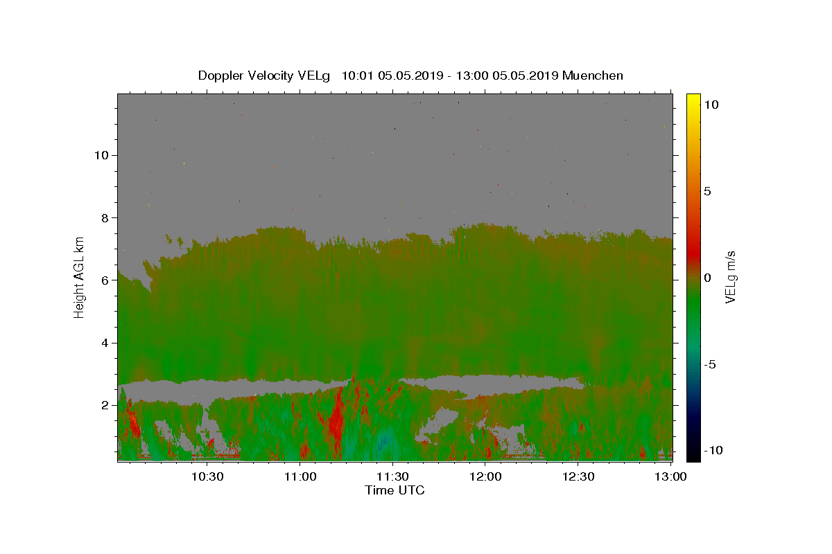This screenshot has width=832, height=554.
Task: Click the colorbar tick label 0
Action: [707, 278]
